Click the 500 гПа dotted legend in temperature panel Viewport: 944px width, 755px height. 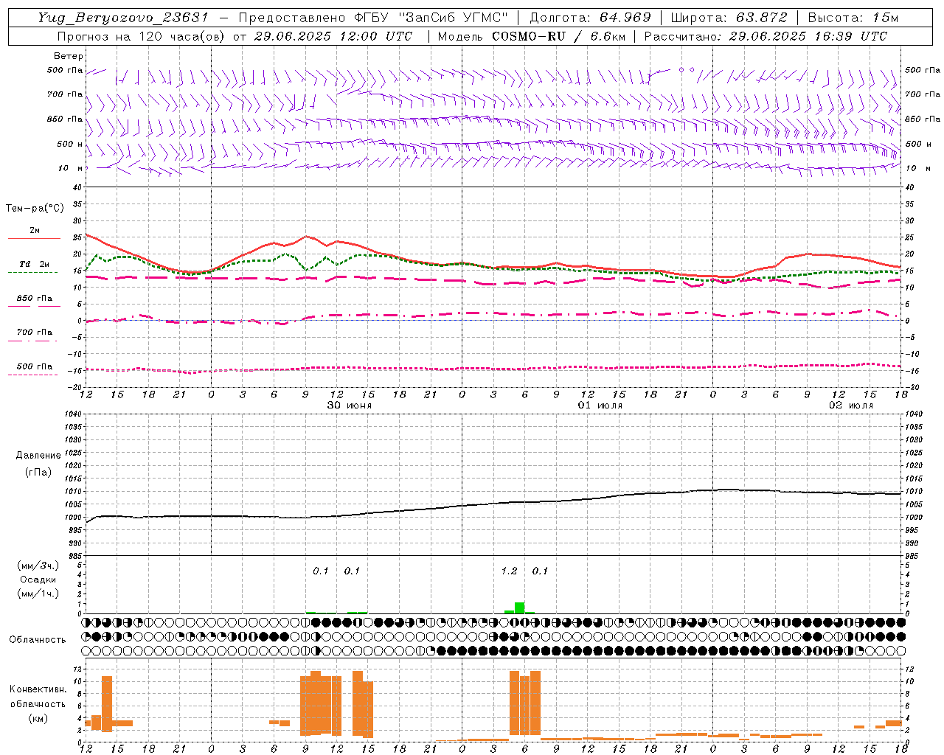(x=34, y=366)
